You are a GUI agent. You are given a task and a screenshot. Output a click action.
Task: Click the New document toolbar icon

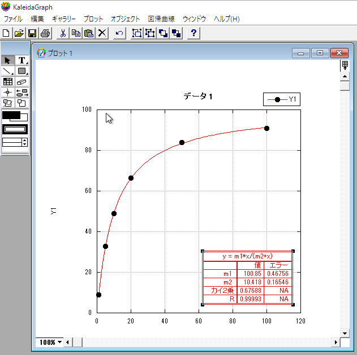point(6,33)
